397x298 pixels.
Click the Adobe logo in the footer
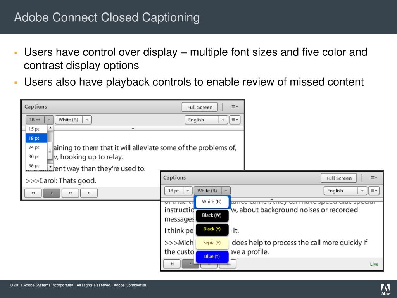385,289
